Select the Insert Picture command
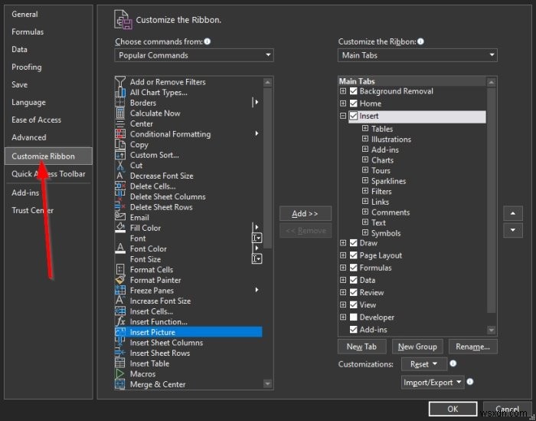The image size is (536, 421). [188, 332]
